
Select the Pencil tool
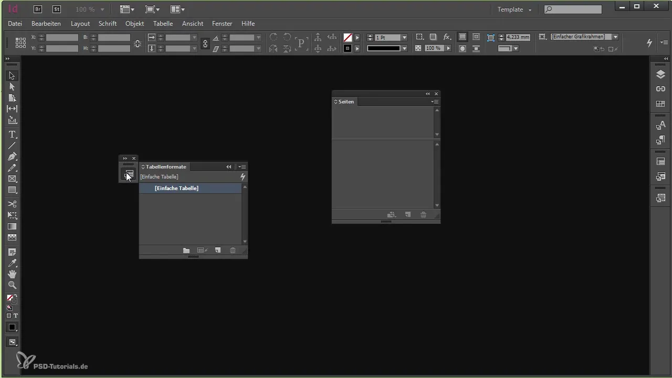[12, 168]
